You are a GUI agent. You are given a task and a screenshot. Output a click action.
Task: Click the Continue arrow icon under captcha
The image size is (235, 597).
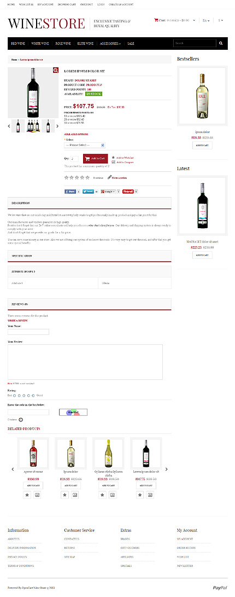21,420
